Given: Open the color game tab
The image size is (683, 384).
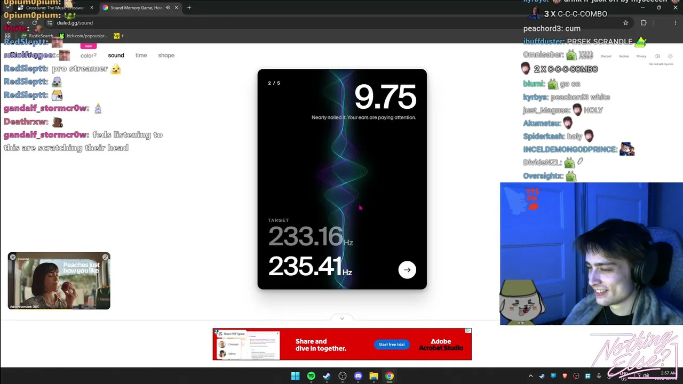Looking at the screenshot, I should pyautogui.click(x=89, y=55).
